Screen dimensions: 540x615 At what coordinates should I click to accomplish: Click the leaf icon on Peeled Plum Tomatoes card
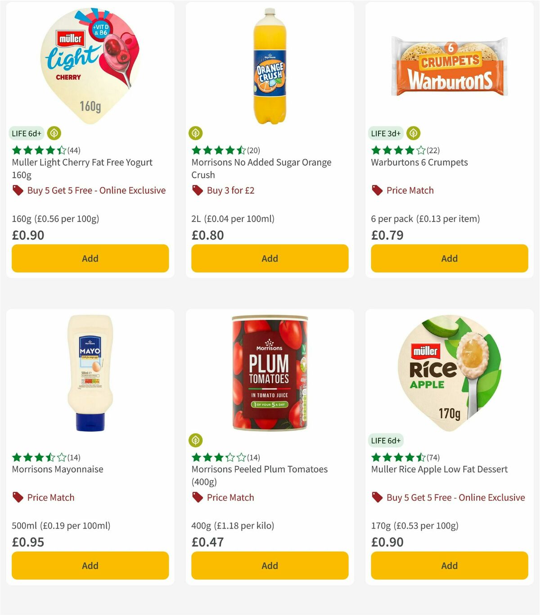(197, 440)
